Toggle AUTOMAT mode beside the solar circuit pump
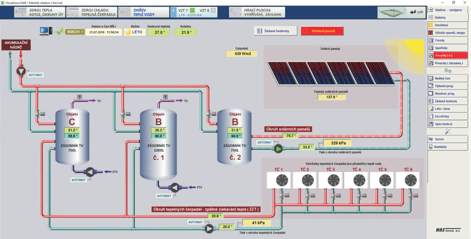This screenshot has height=239, width=471. pos(263,142)
